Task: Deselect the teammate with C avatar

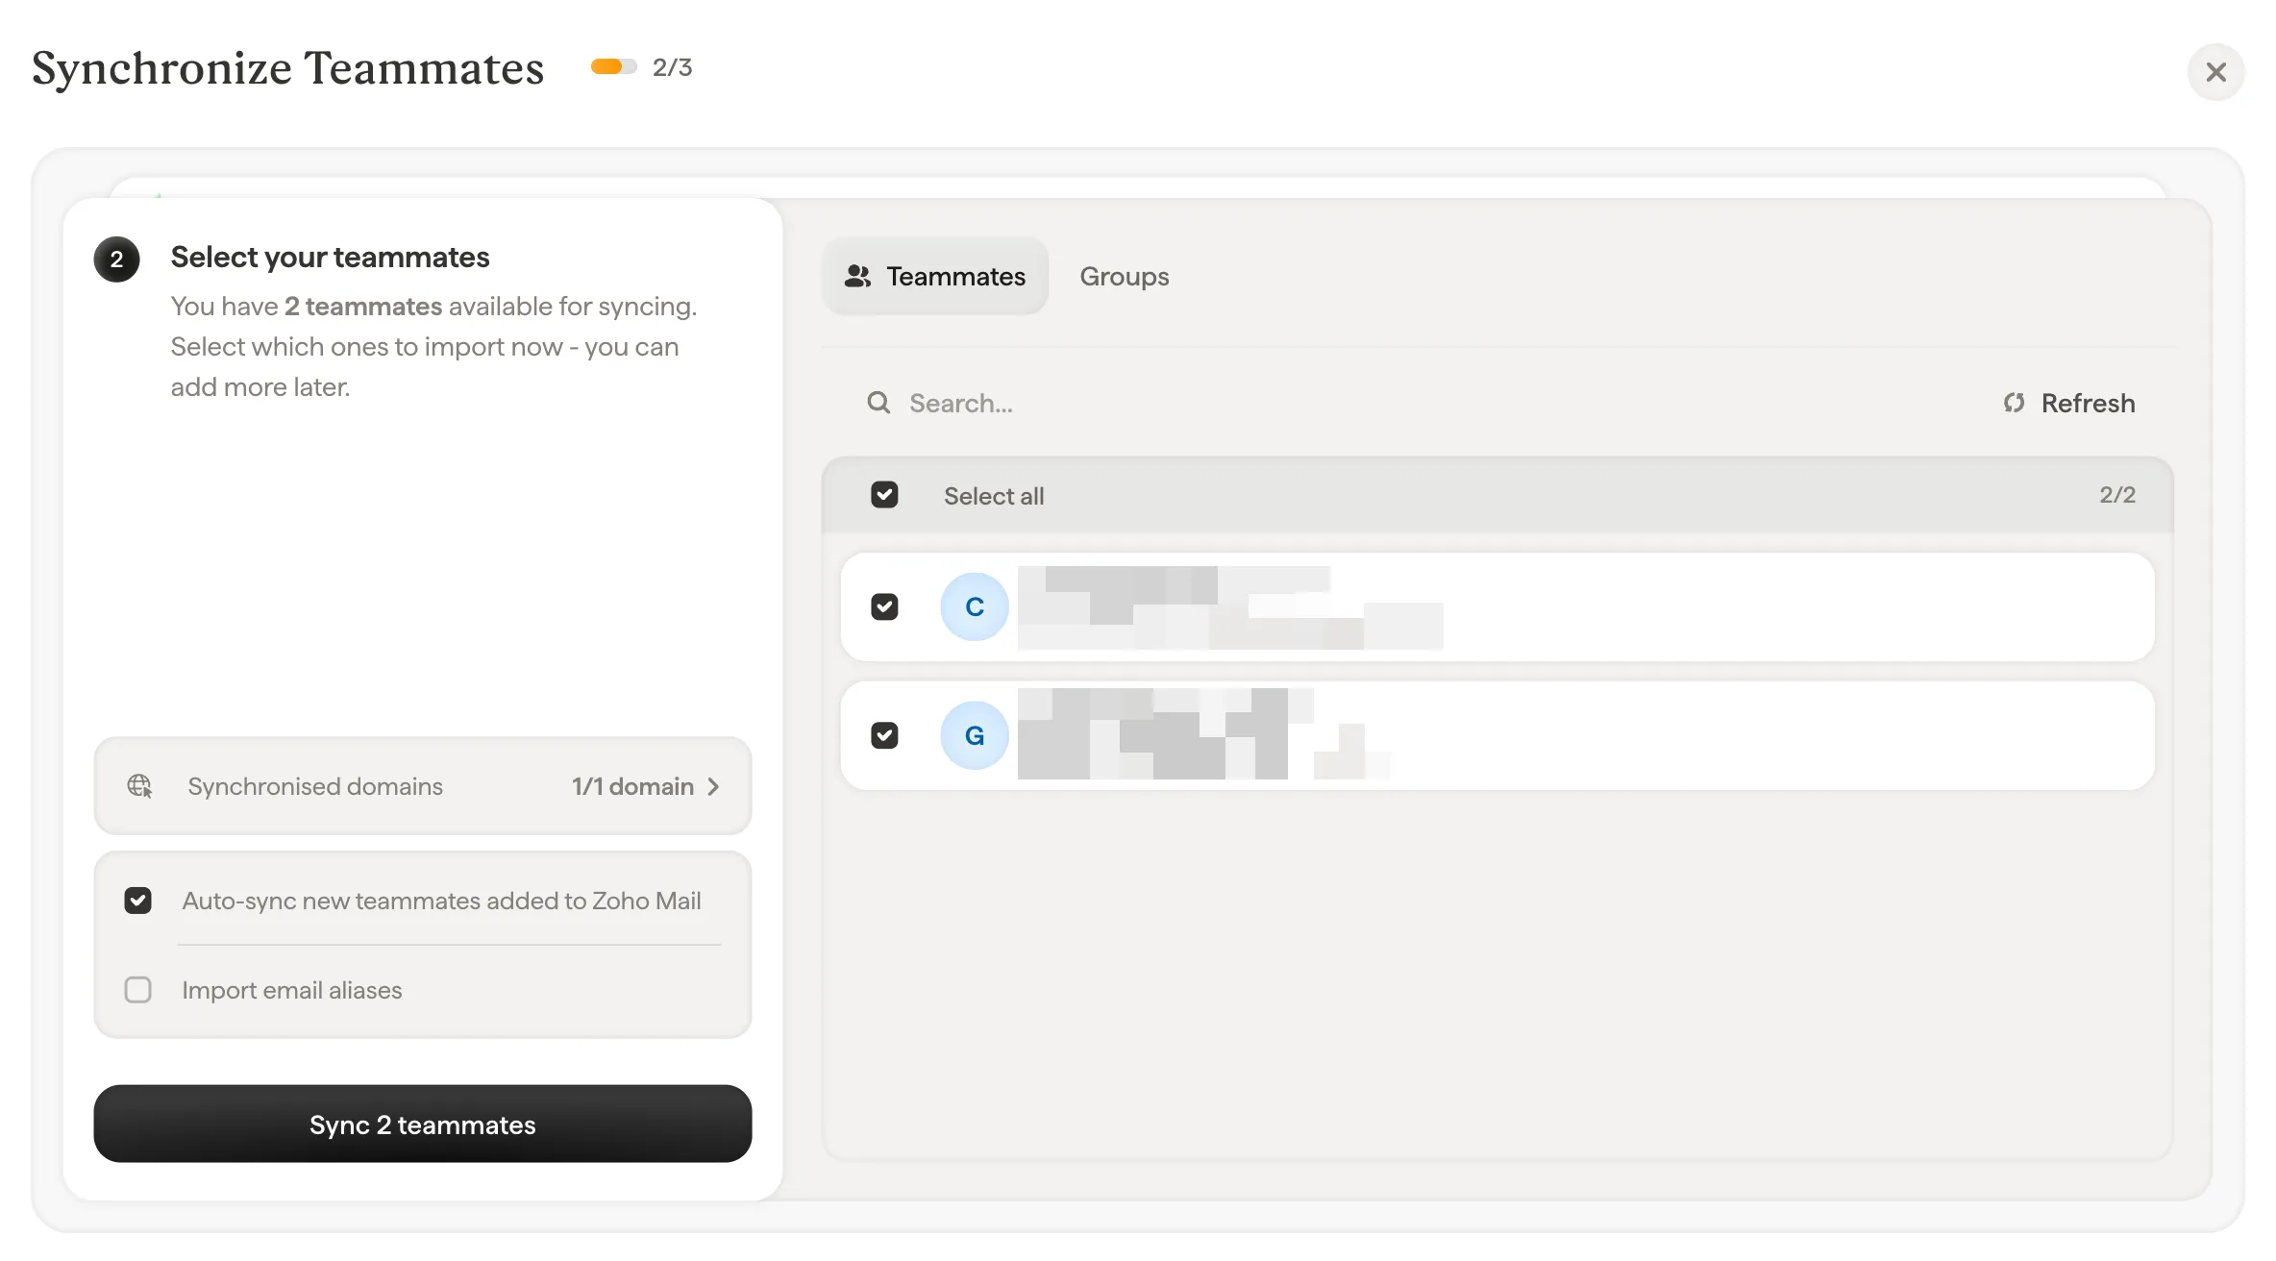Action: [884, 606]
